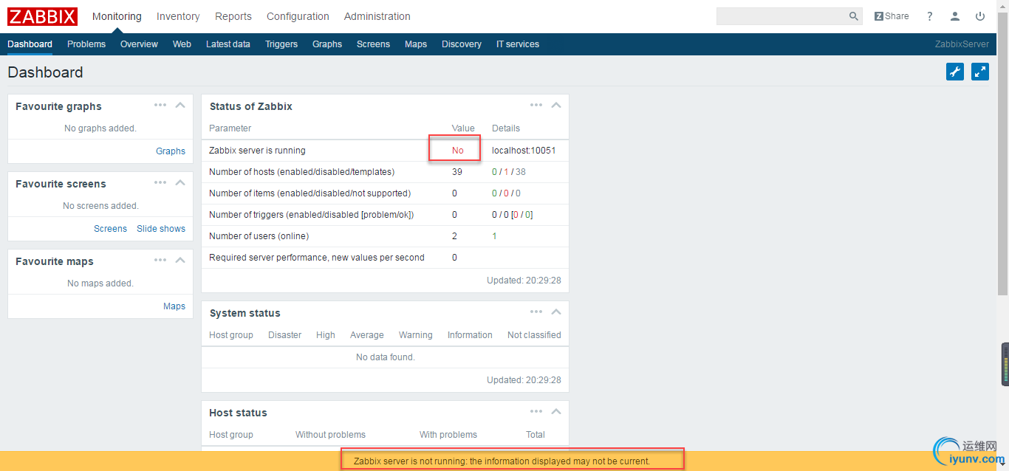Click the online users count link
The image size is (1009, 471).
click(x=494, y=236)
